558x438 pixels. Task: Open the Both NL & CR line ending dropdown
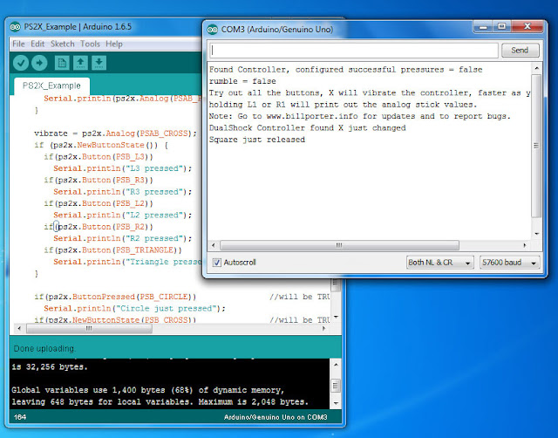click(439, 263)
